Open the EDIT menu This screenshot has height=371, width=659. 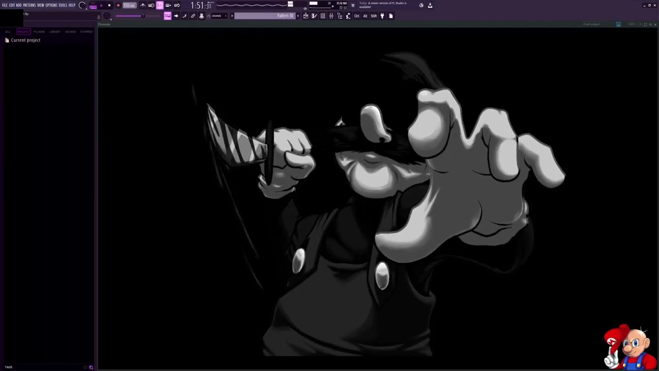click(12, 5)
